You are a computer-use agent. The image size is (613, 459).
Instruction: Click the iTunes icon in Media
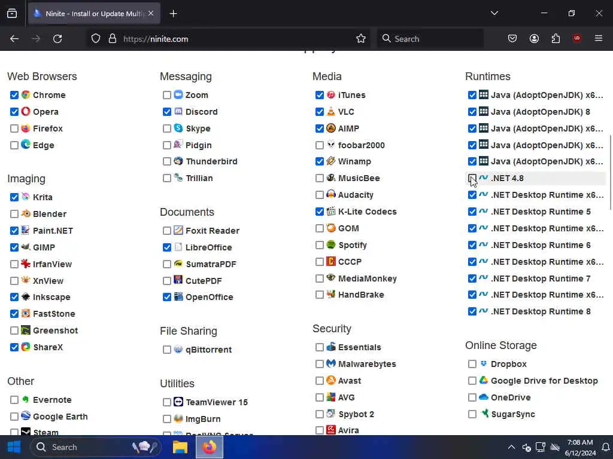point(330,95)
